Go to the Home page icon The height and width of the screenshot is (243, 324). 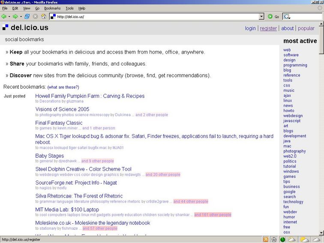(x=44, y=17)
